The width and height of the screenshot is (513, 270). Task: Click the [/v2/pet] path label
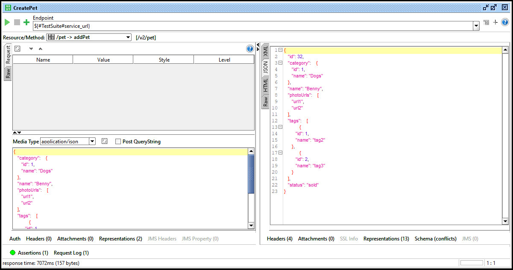(146, 38)
